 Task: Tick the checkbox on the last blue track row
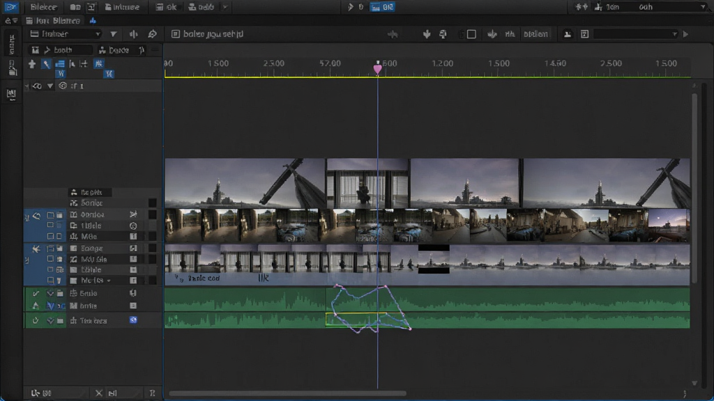pyautogui.click(x=50, y=281)
